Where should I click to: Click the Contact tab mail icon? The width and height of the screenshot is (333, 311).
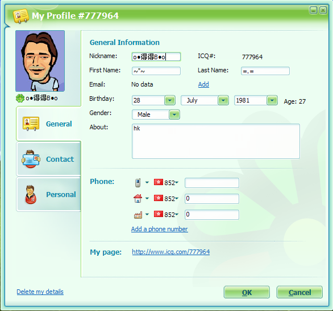31,159
